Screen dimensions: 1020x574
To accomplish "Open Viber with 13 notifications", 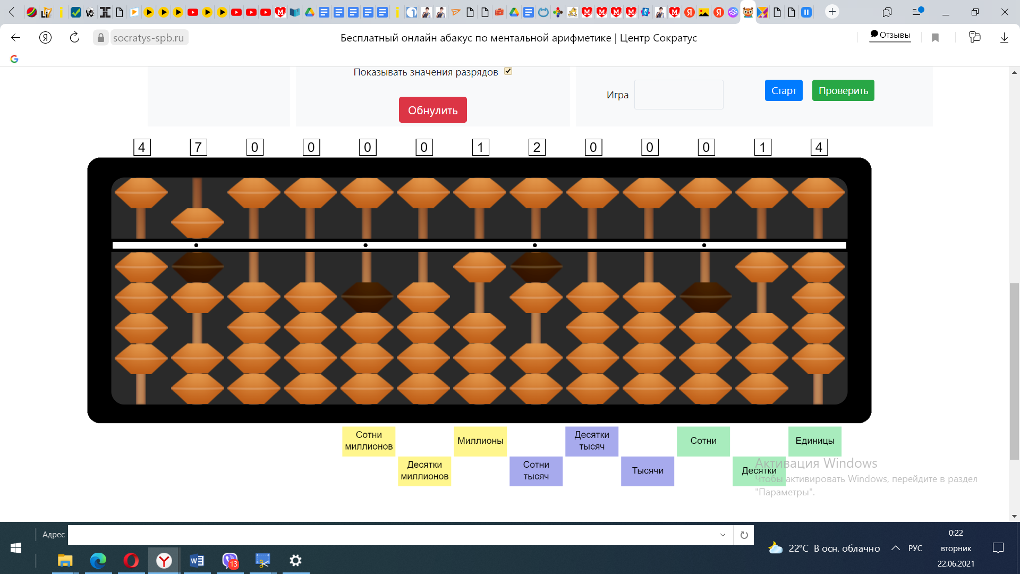I will 230,561.
